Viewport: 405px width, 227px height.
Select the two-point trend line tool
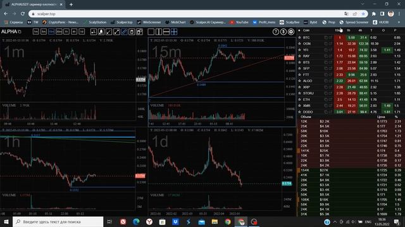[116, 32]
